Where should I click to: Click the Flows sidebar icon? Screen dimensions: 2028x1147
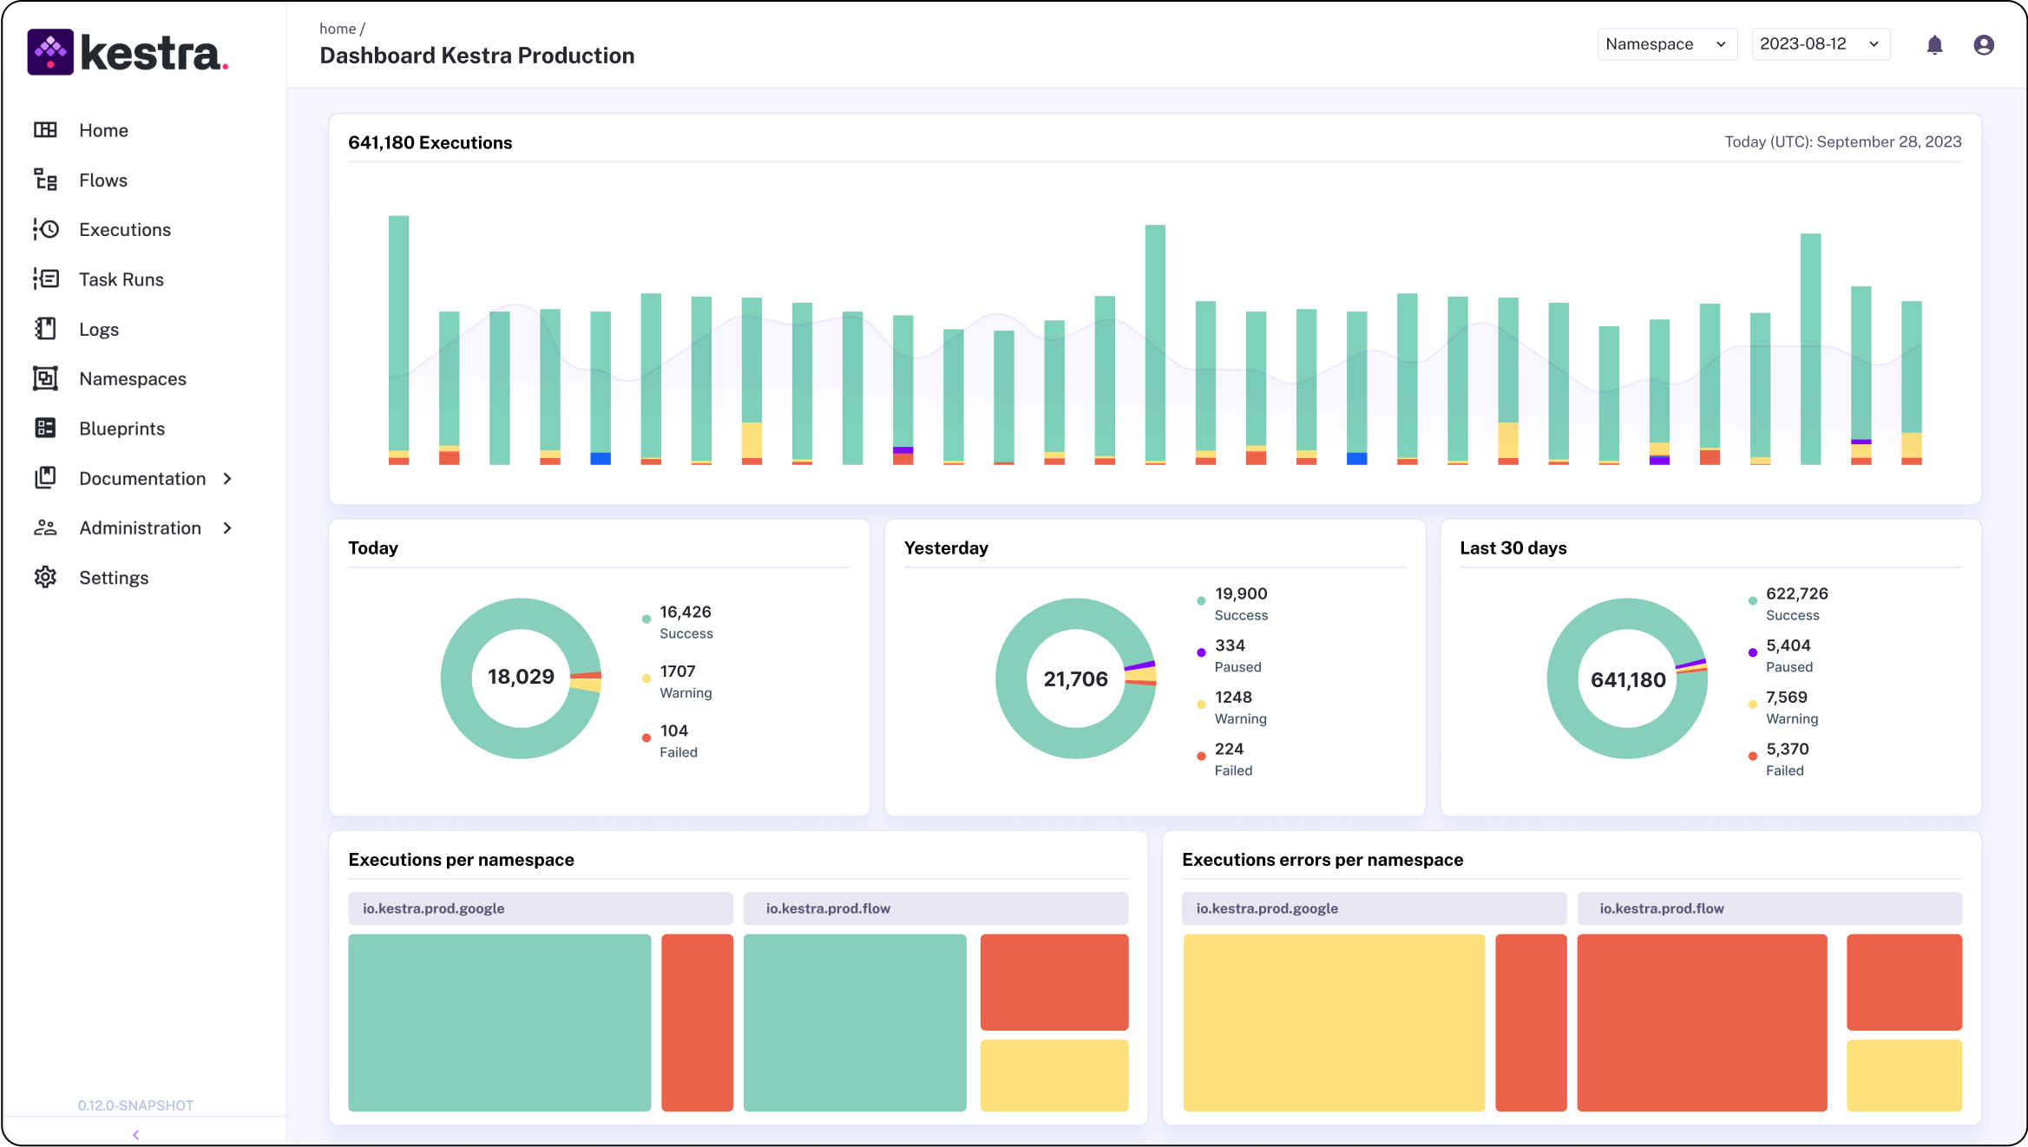tap(45, 180)
